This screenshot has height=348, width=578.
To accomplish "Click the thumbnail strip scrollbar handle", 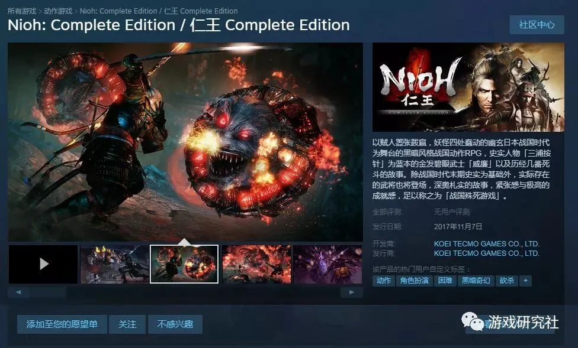I will (x=49, y=292).
